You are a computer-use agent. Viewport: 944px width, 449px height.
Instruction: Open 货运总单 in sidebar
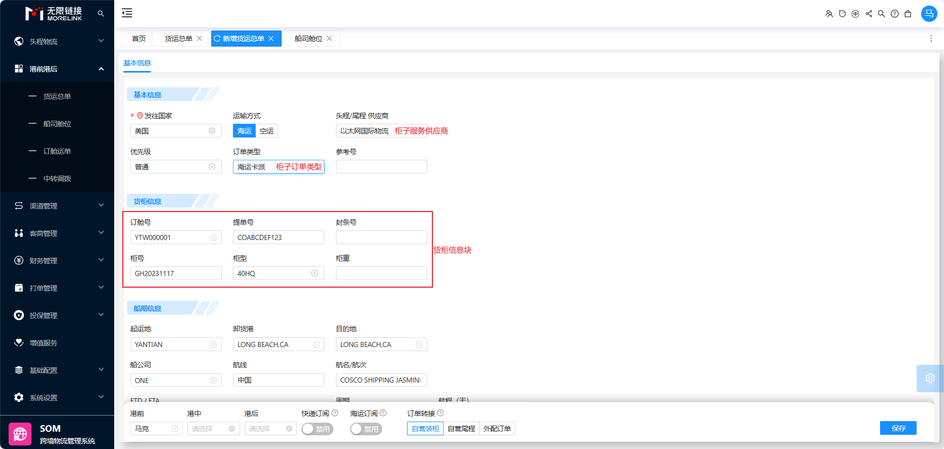[57, 96]
